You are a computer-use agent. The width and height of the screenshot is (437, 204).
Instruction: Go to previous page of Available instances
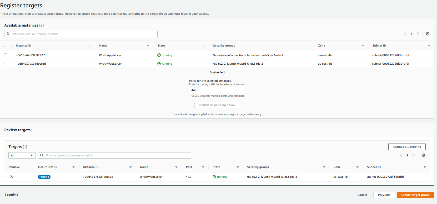tap(405, 34)
